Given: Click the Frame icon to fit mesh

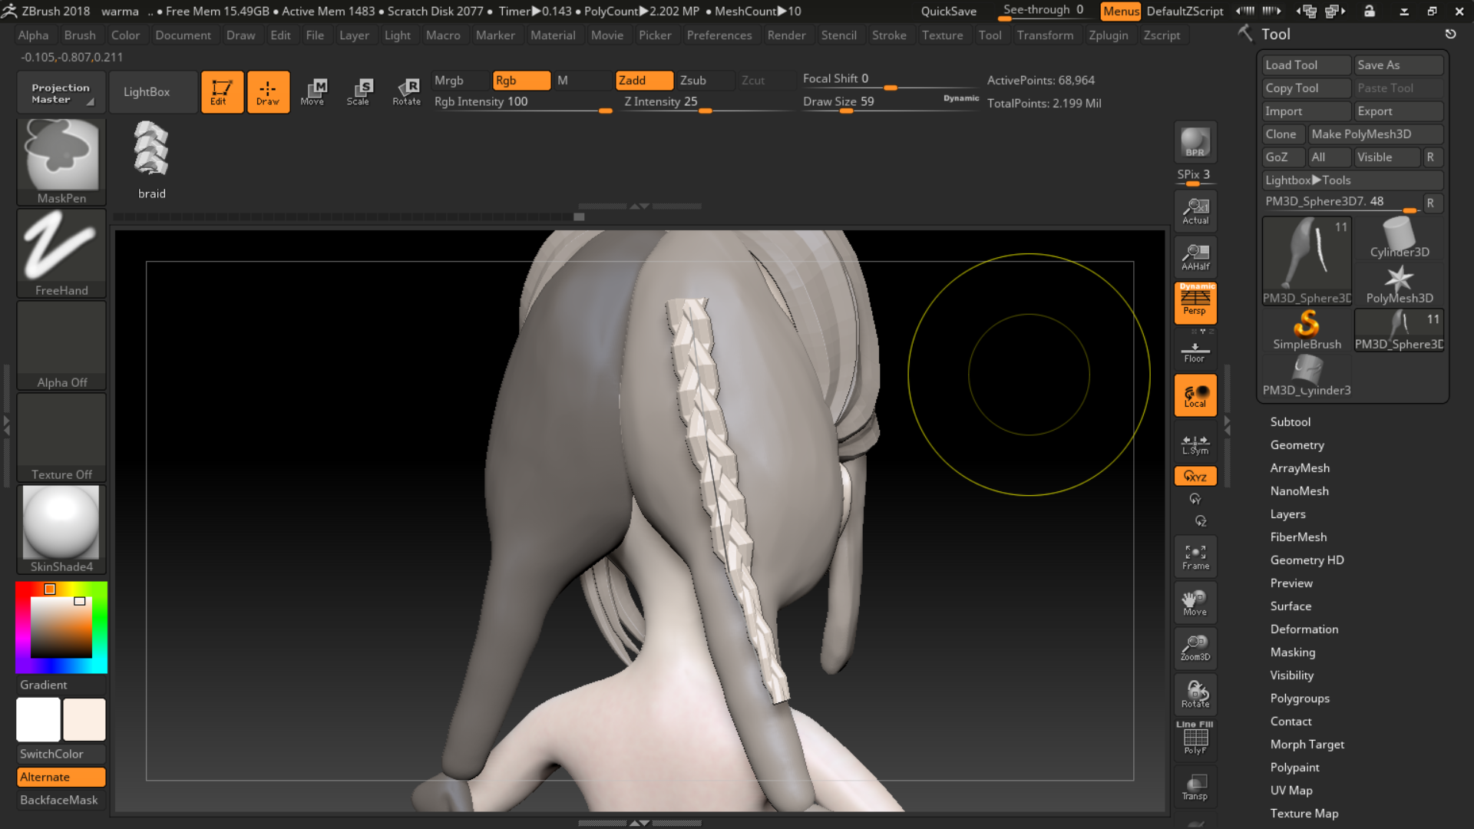Looking at the screenshot, I should tap(1195, 556).
